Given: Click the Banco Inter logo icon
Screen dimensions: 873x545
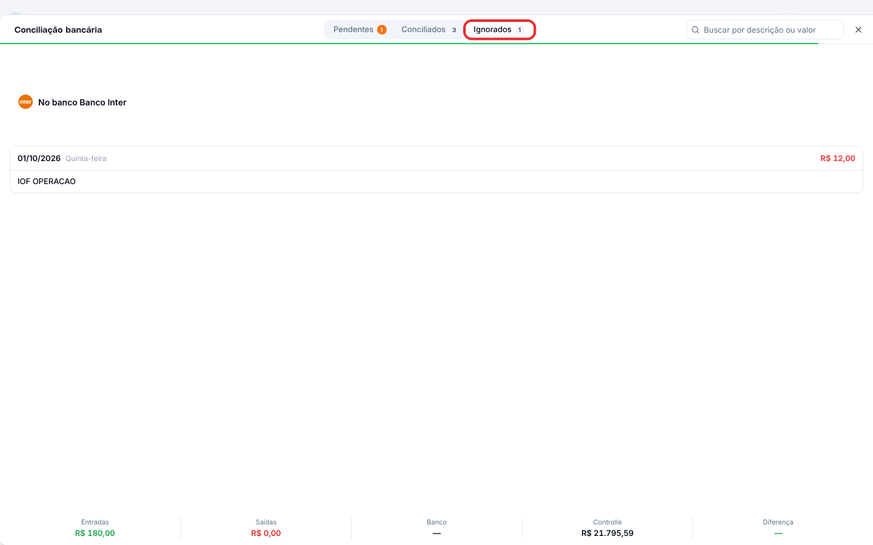Looking at the screenshot, I should point(25,102).
